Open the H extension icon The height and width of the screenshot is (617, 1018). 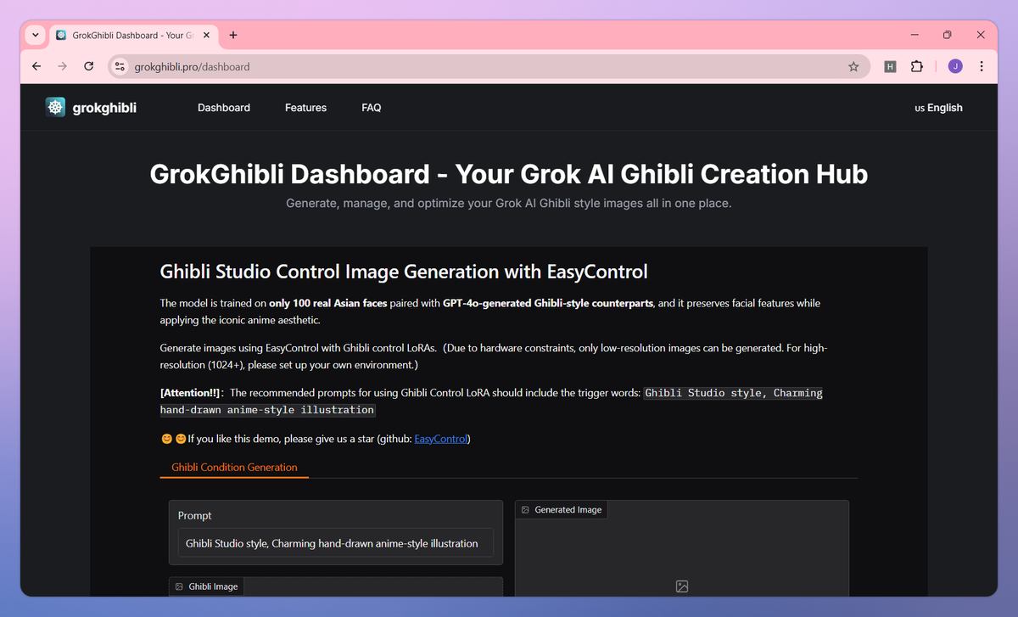(x=890, y=66)
